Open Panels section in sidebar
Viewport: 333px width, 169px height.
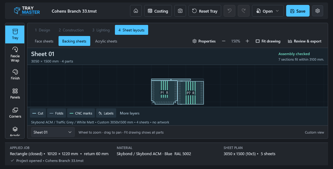pos(15,94)
